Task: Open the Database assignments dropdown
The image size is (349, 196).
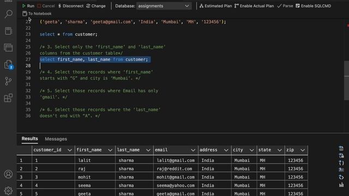Action: pos(164,6)
